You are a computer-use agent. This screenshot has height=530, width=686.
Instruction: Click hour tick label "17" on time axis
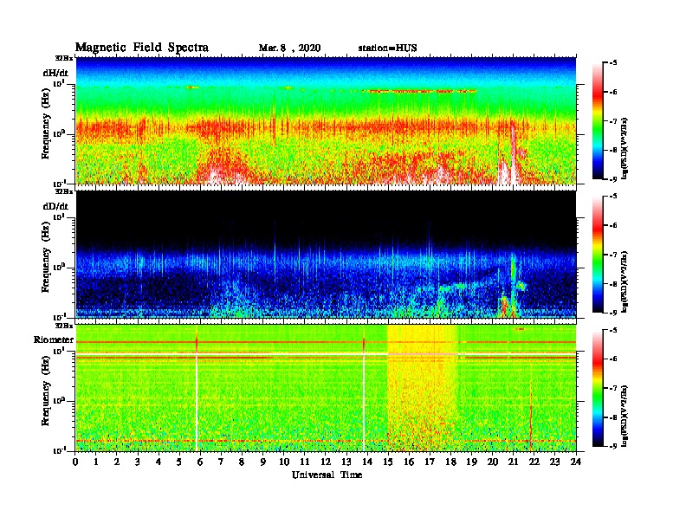point(430,462)
